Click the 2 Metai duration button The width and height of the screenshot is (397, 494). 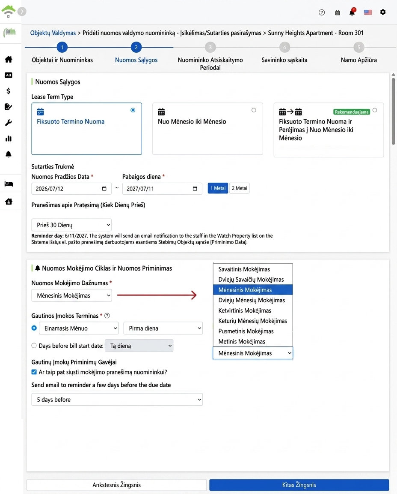point(240,188)
